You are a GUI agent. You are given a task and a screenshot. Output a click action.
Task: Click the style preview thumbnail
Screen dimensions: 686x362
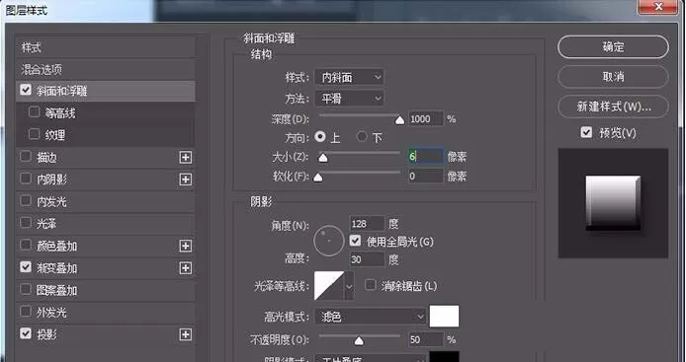click(613, 203)
